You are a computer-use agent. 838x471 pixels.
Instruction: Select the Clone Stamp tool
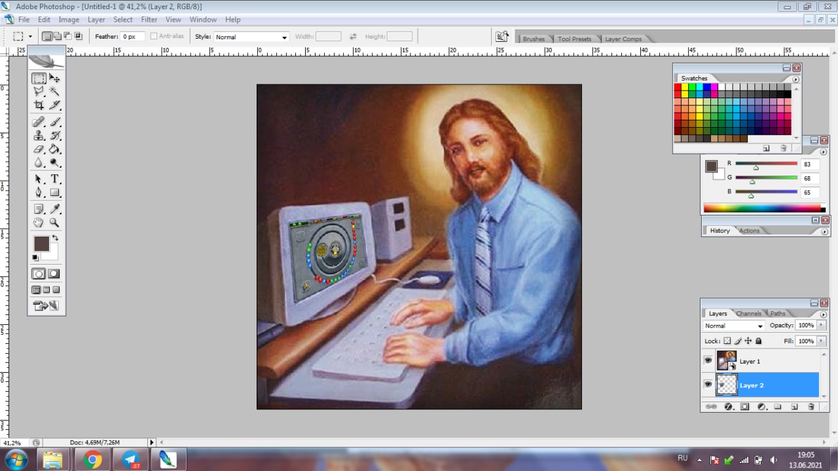[x=39, y=136]
